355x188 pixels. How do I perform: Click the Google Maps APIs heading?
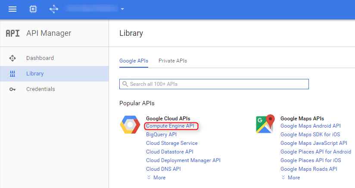(302, 119)
